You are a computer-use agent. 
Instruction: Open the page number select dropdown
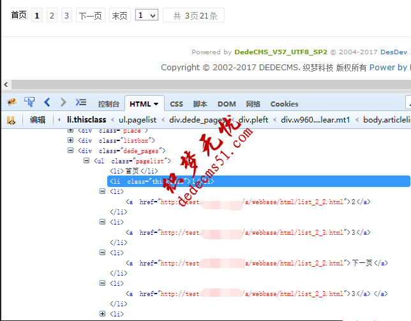(x=147, y=15)
